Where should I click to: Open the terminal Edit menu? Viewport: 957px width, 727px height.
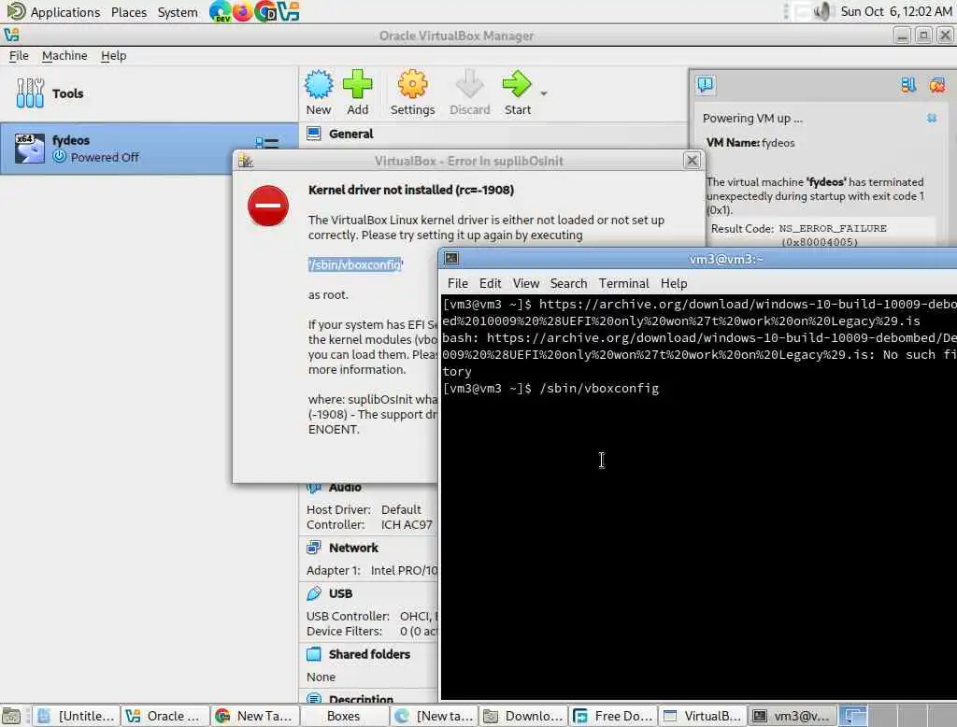click(490, 283)
